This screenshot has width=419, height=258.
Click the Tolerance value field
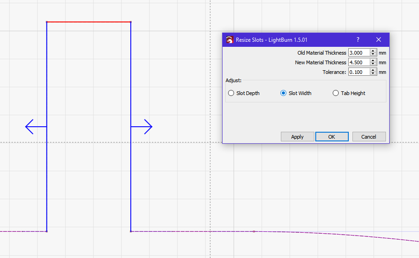click(x=359, y=72)
